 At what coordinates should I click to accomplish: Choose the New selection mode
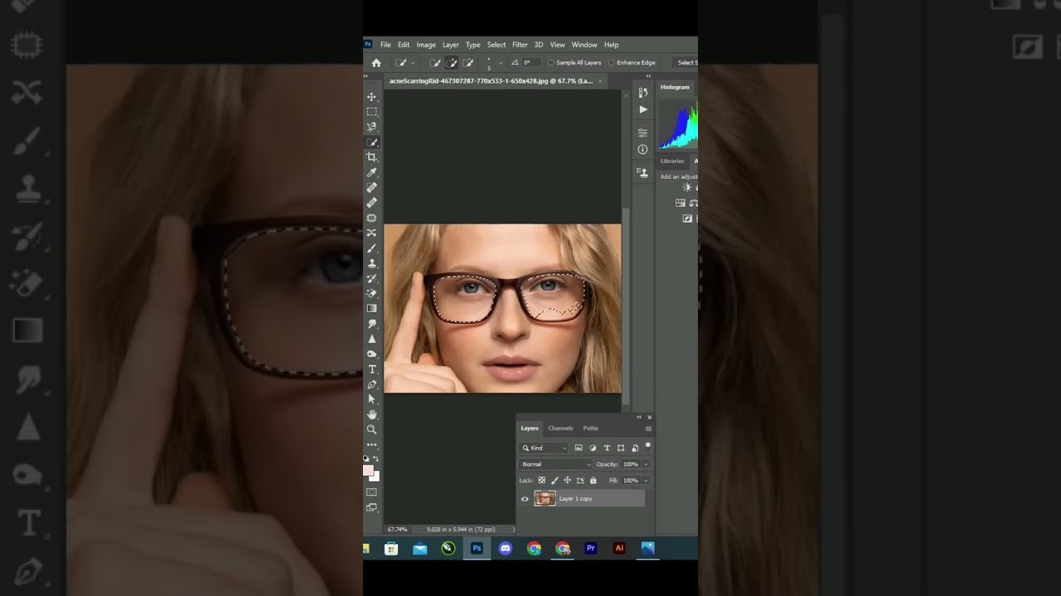[x=434, y=63]
